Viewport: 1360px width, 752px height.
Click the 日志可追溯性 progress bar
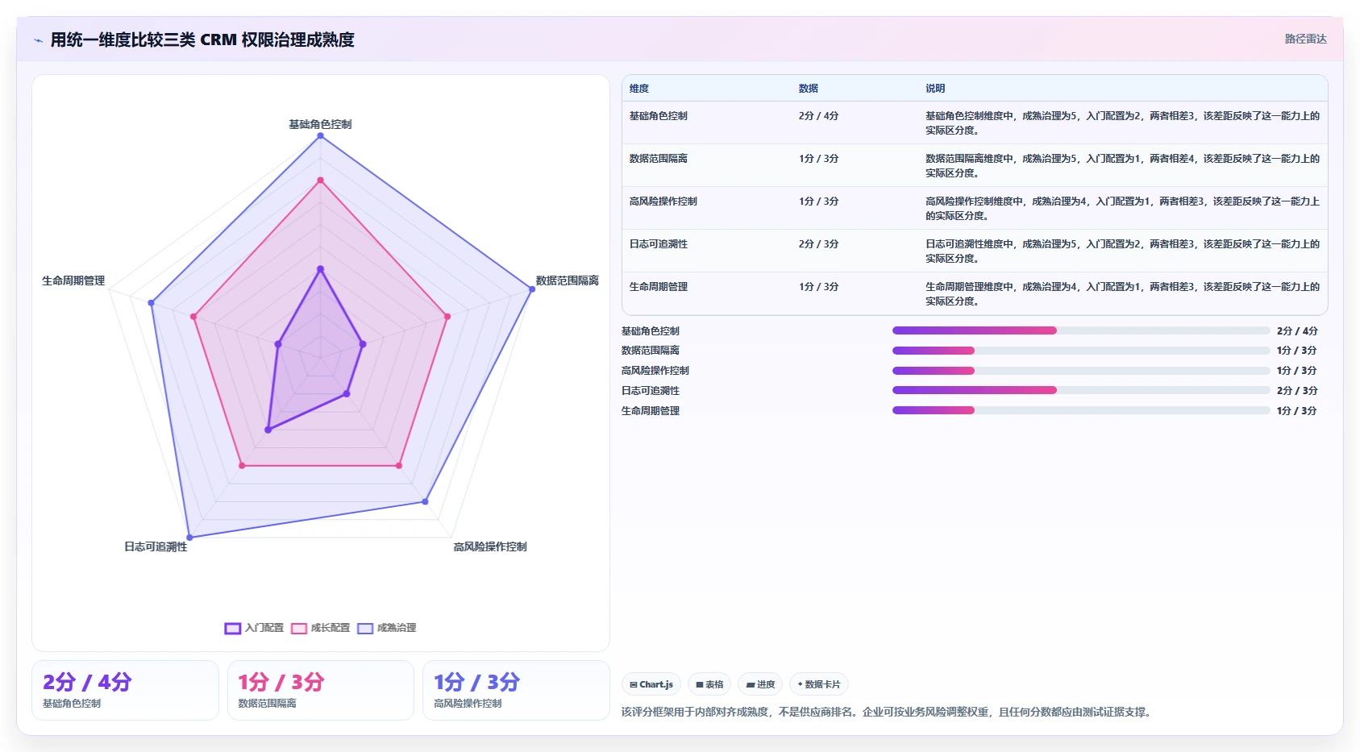click(x=1081, y=390)
